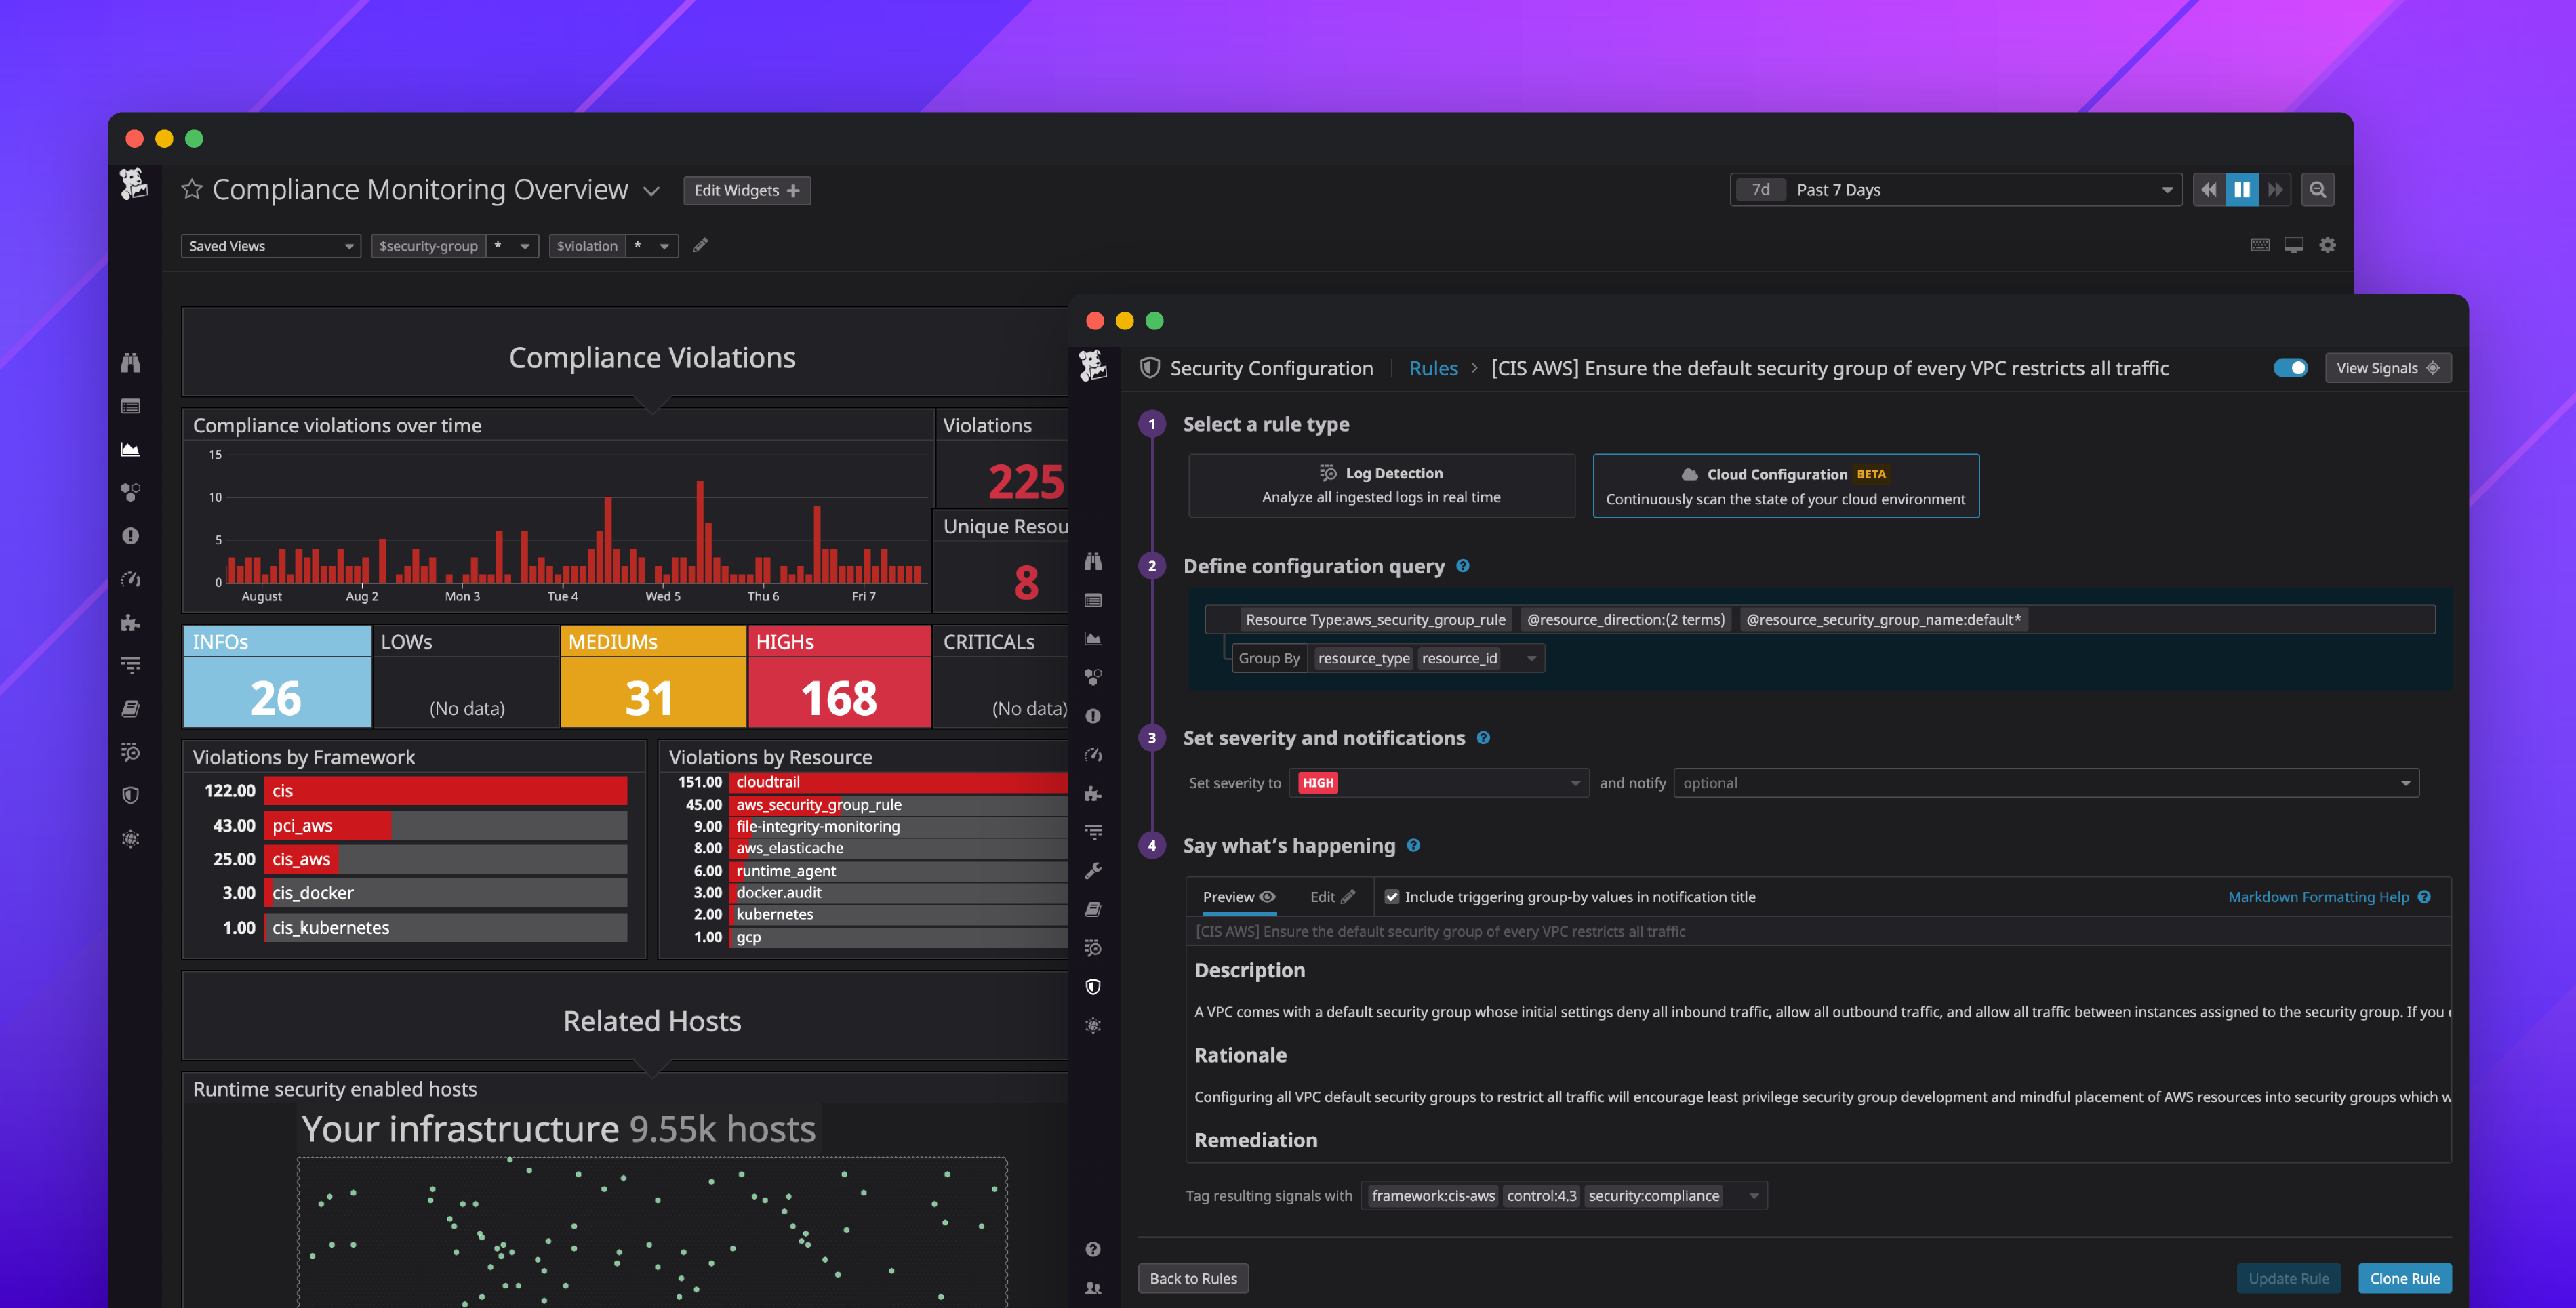Open the Infrastructure hexagons icon
The height and width of the screenshot is (1308, 2576).
tap(1093, 676)
